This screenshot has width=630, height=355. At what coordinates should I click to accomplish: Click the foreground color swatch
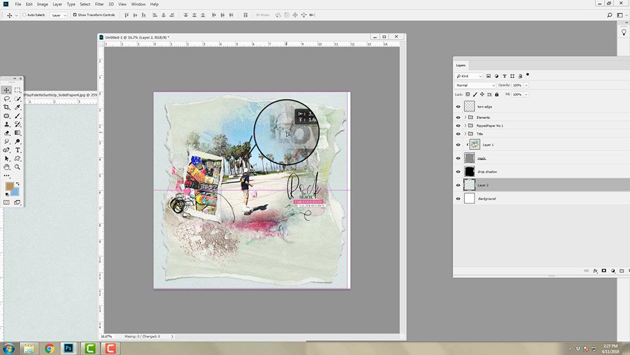pos(9,186)
